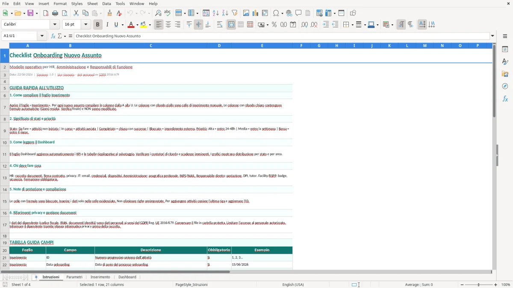The width and height of the screenshot is (513, 288).
Task: Click the Insert Comment icon
Action: (299, 13)
